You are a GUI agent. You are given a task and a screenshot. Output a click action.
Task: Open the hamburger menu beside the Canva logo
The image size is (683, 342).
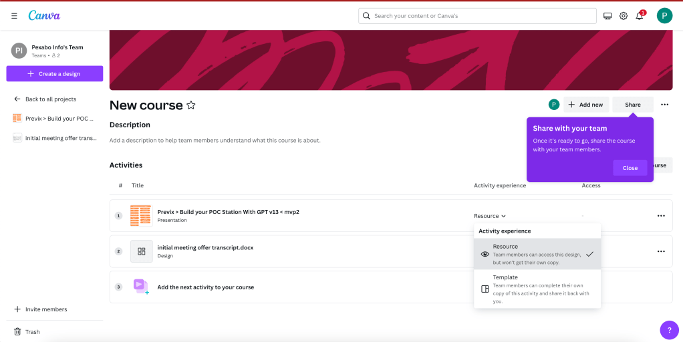[15, 16]
